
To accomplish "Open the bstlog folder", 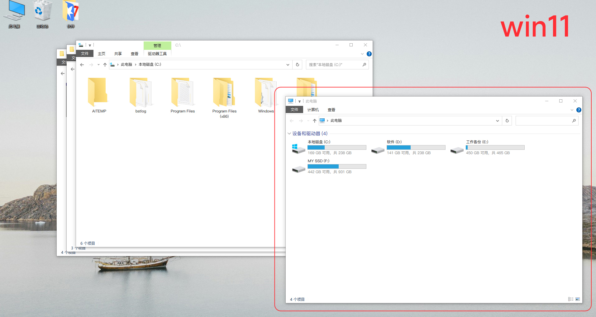I will pyautogui.click(x=141, y=95).
